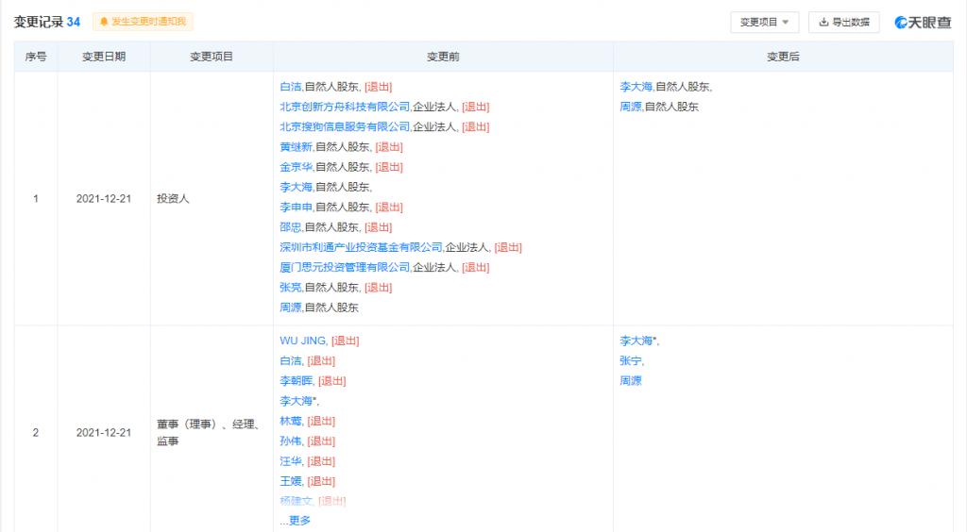Screen dimensions: 967x532
Task: Click the bell notification icon
Action: coord(104,22)
